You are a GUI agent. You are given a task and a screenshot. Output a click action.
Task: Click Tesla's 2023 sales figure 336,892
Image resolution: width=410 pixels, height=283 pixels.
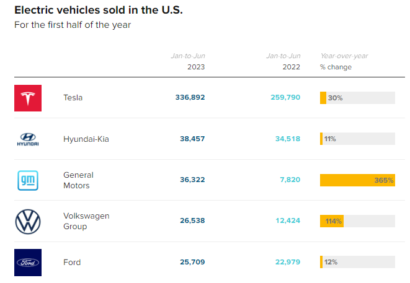(x=190, y=98)
